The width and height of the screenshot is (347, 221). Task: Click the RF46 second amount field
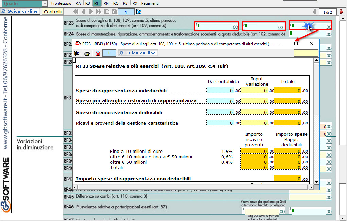(x=311, y=211)
